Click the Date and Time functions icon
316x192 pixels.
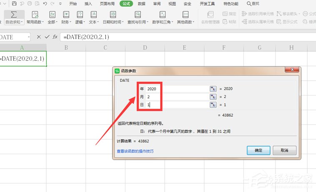point(111,15)
